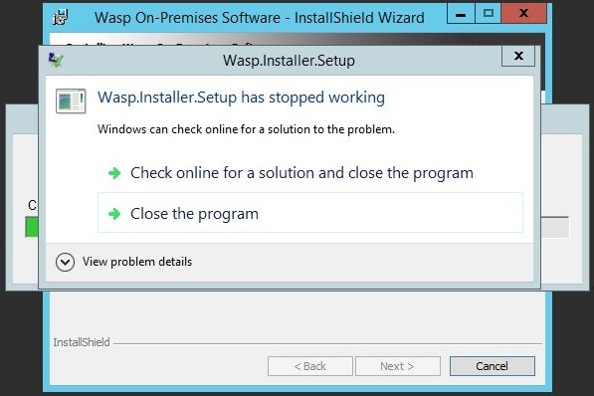Click the InstallShield installer icon in title bar

[60, 18]
